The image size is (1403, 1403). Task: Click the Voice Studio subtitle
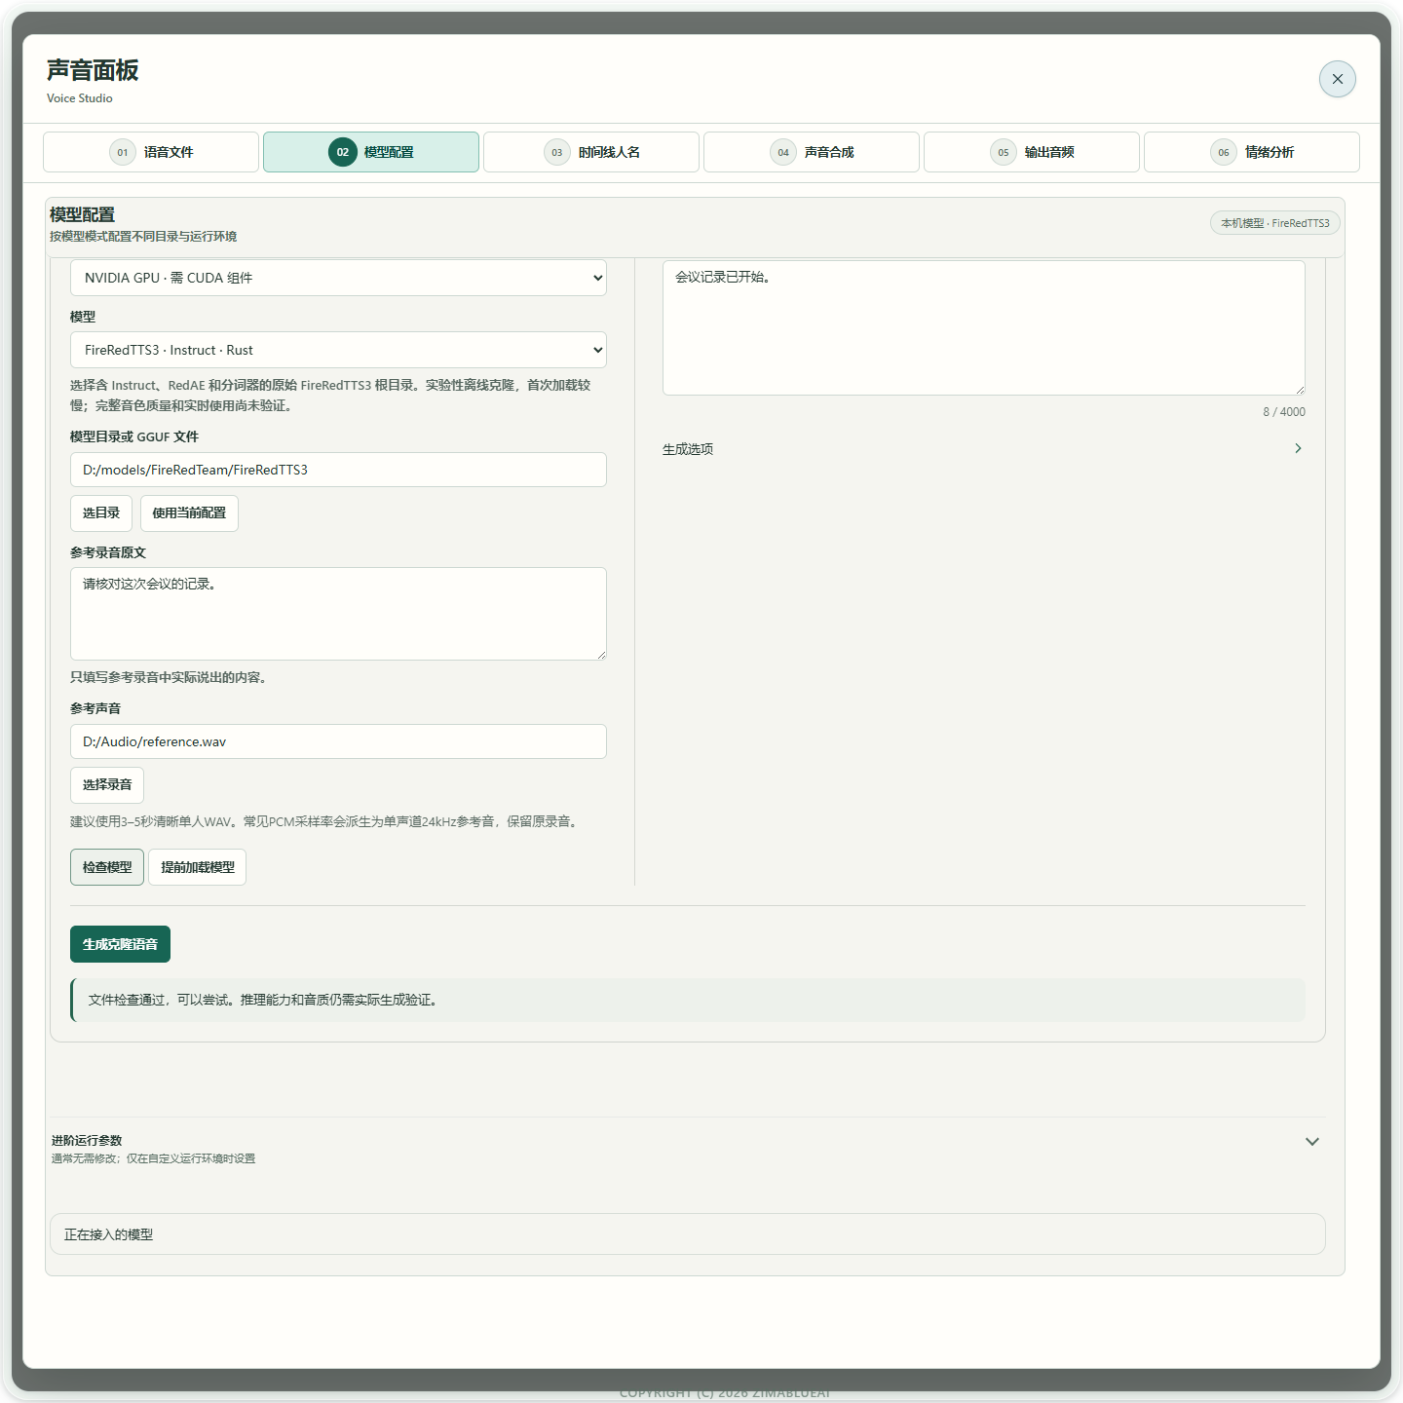80,98
